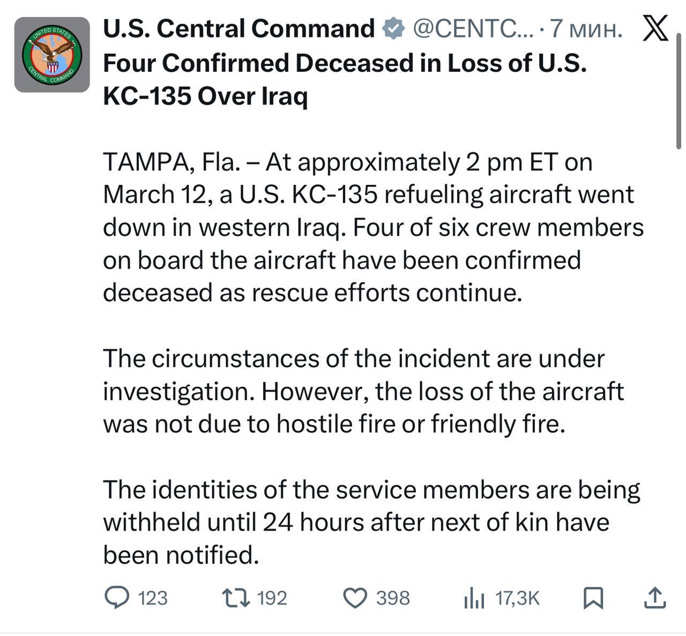Click the X logo icon
The height and width of the screenshot is (636, 686).
pyautogui.click(x=655, y=28)
